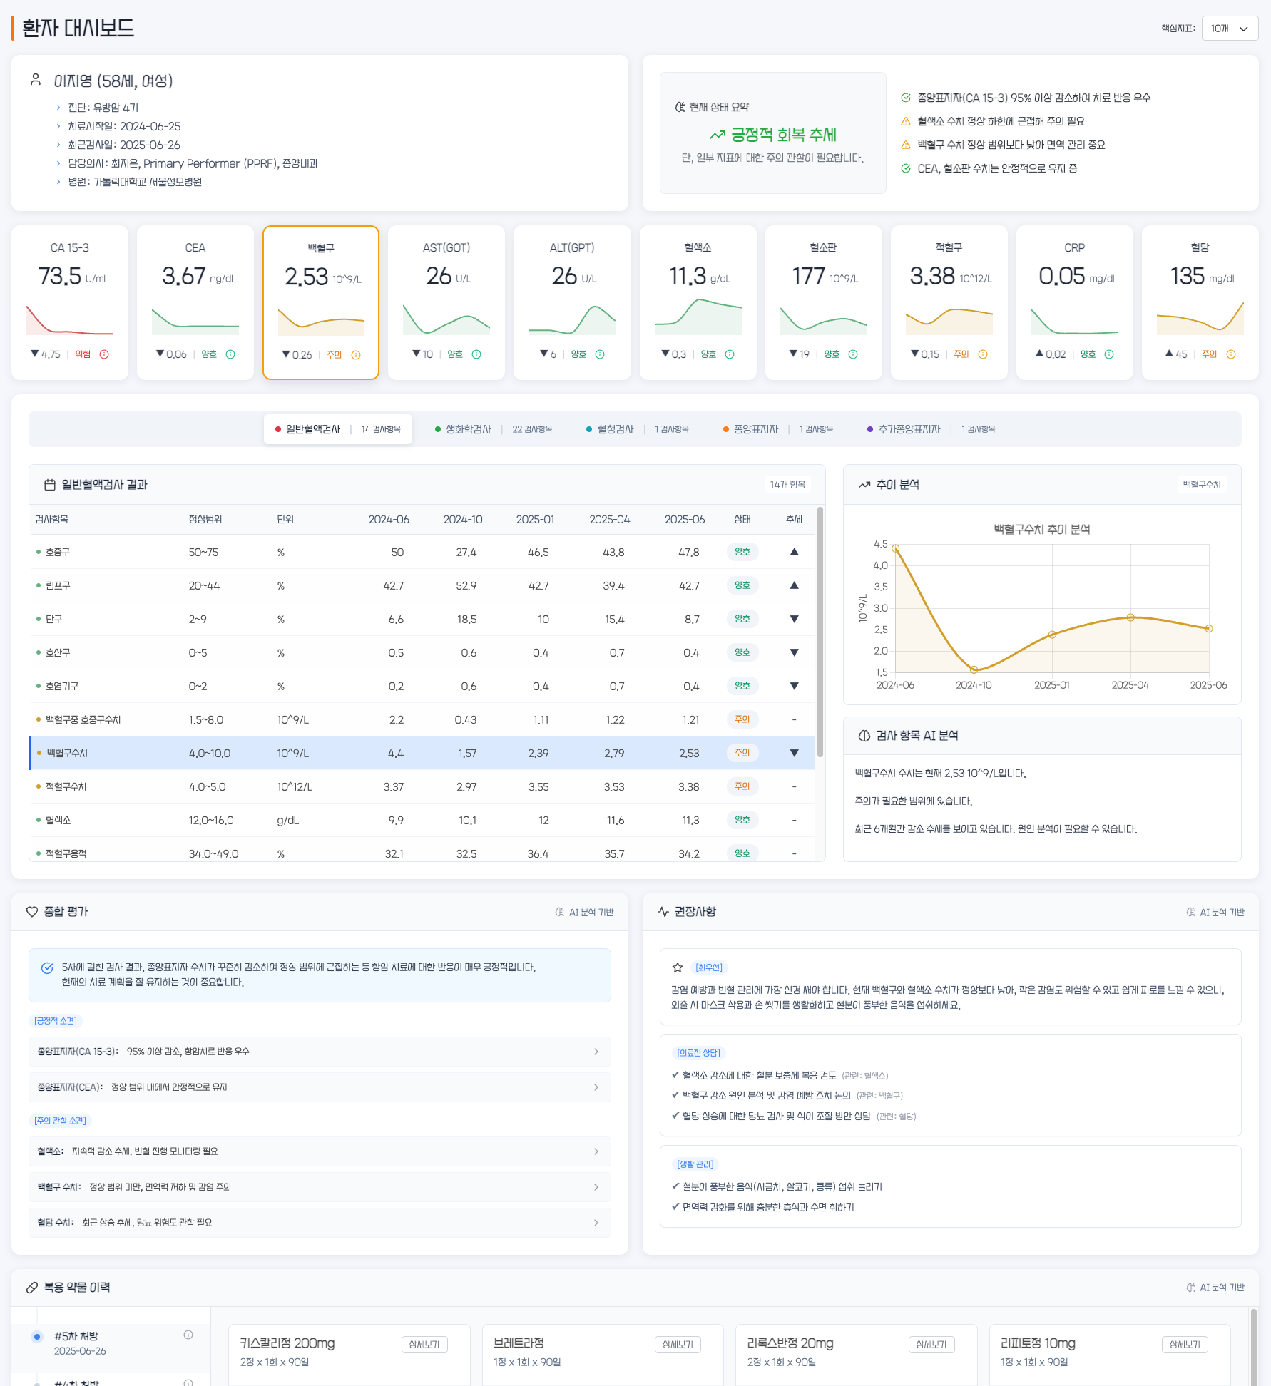
Task: Click the calendar icon by 일반혈액검사 결과
Action: point(50,485)
